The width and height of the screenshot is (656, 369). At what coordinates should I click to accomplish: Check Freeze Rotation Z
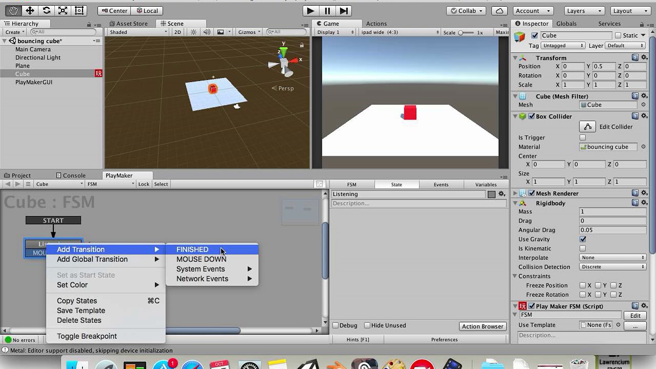(613, 295)
